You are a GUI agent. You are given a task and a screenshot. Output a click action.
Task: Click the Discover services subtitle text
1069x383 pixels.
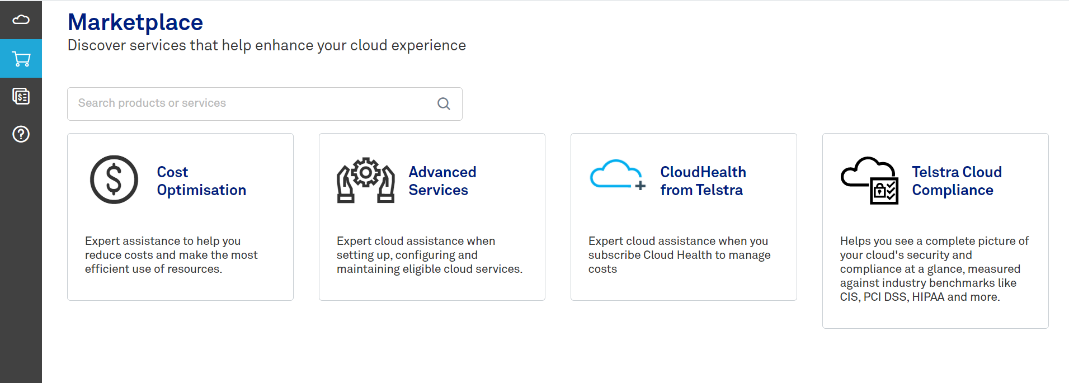pos(266,45)
